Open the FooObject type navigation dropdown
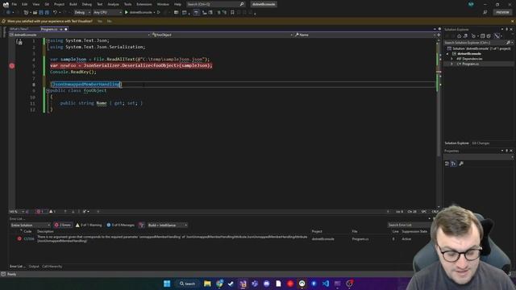The image size is (516, 290). (x=222, y=35)
